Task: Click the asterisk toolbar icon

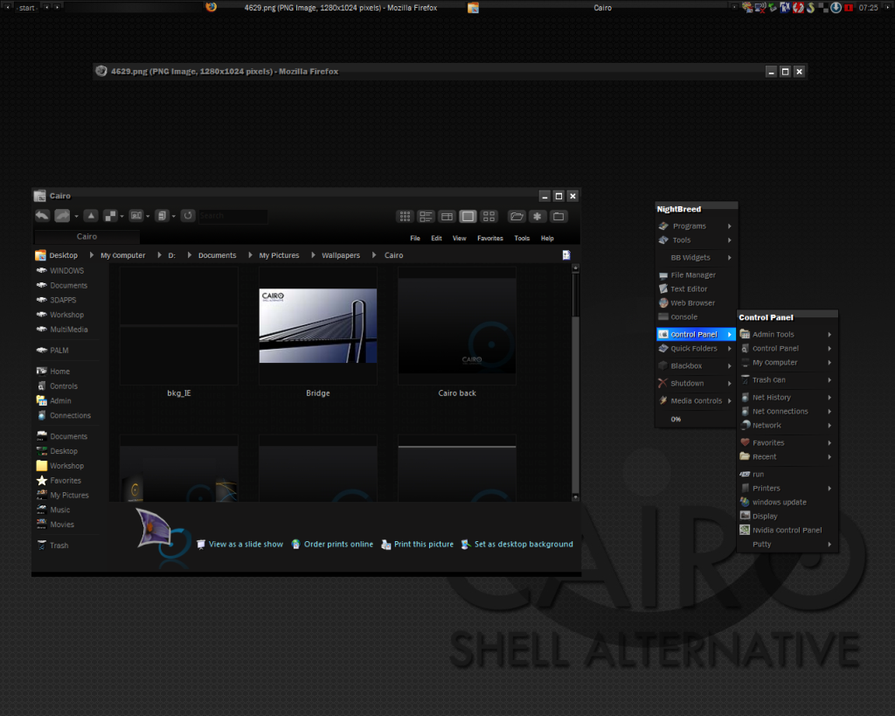Action: click(x=538, y=217)
